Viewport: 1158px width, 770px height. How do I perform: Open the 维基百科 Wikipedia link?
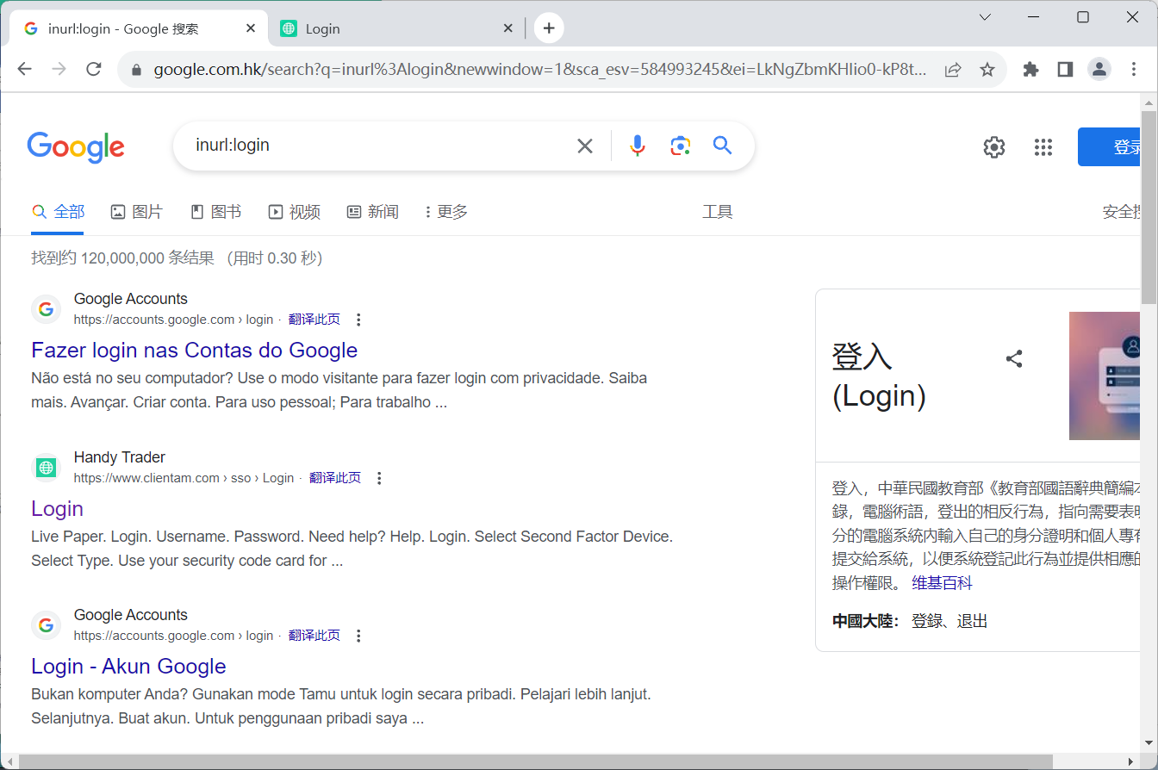click(x=942, y=583)
